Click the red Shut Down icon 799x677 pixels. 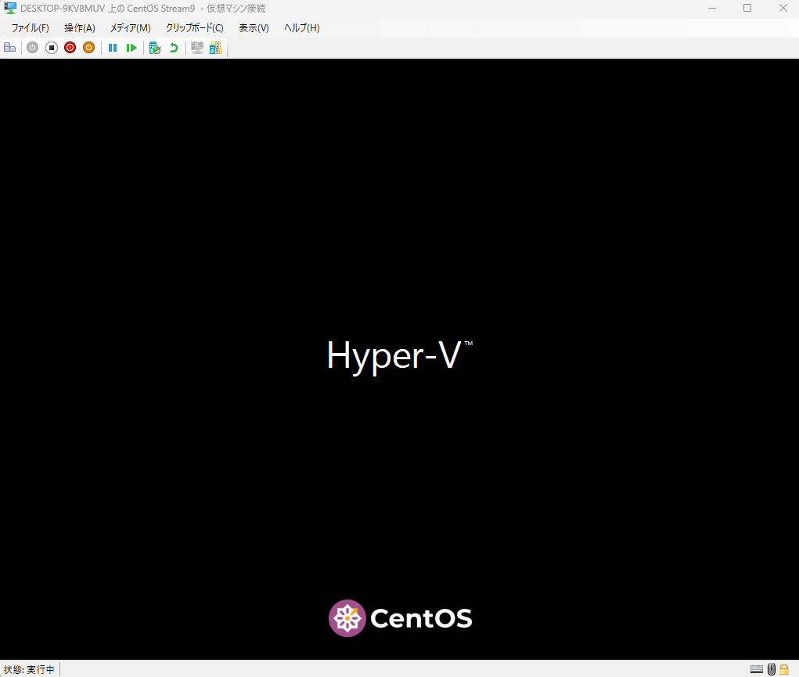click(70, 48)
